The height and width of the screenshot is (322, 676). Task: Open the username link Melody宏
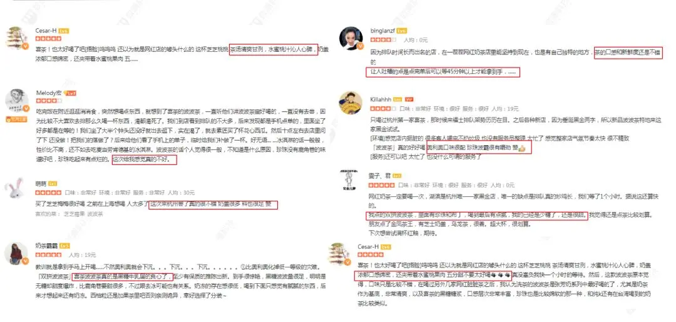(x=49, y=93)
